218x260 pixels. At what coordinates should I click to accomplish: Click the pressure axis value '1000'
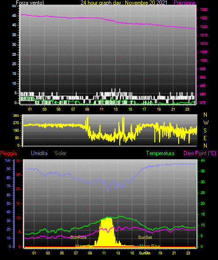203,60
